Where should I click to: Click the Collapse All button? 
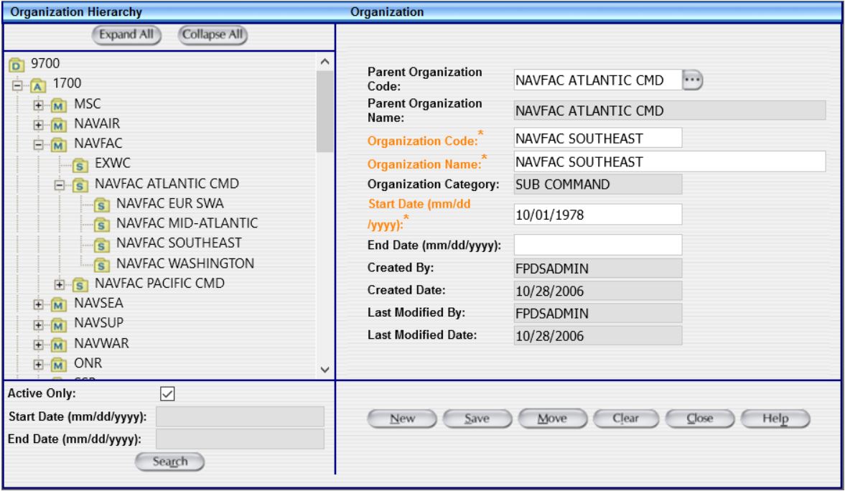tap(213, 35)
